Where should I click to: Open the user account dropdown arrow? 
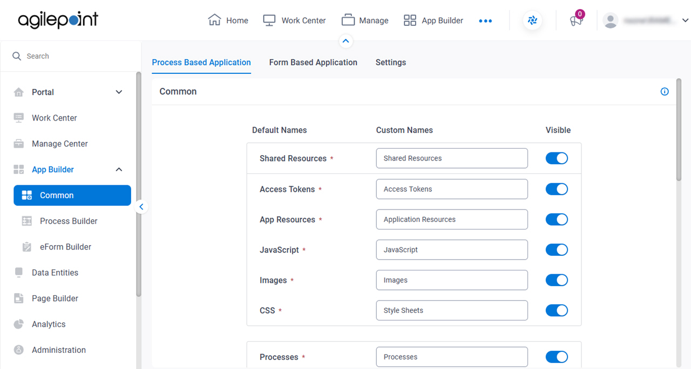point(685,20)
